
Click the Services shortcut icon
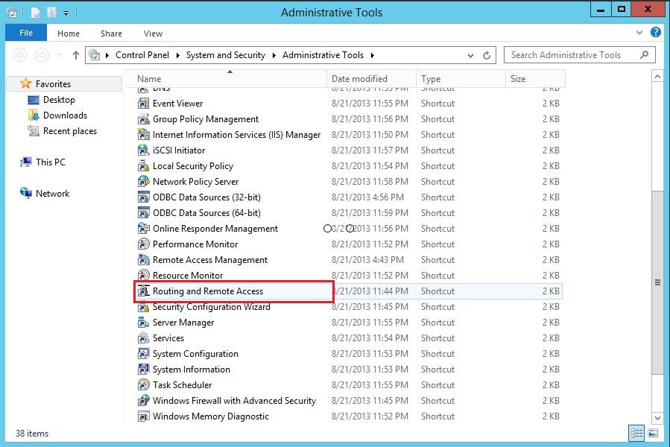[144, 338]
